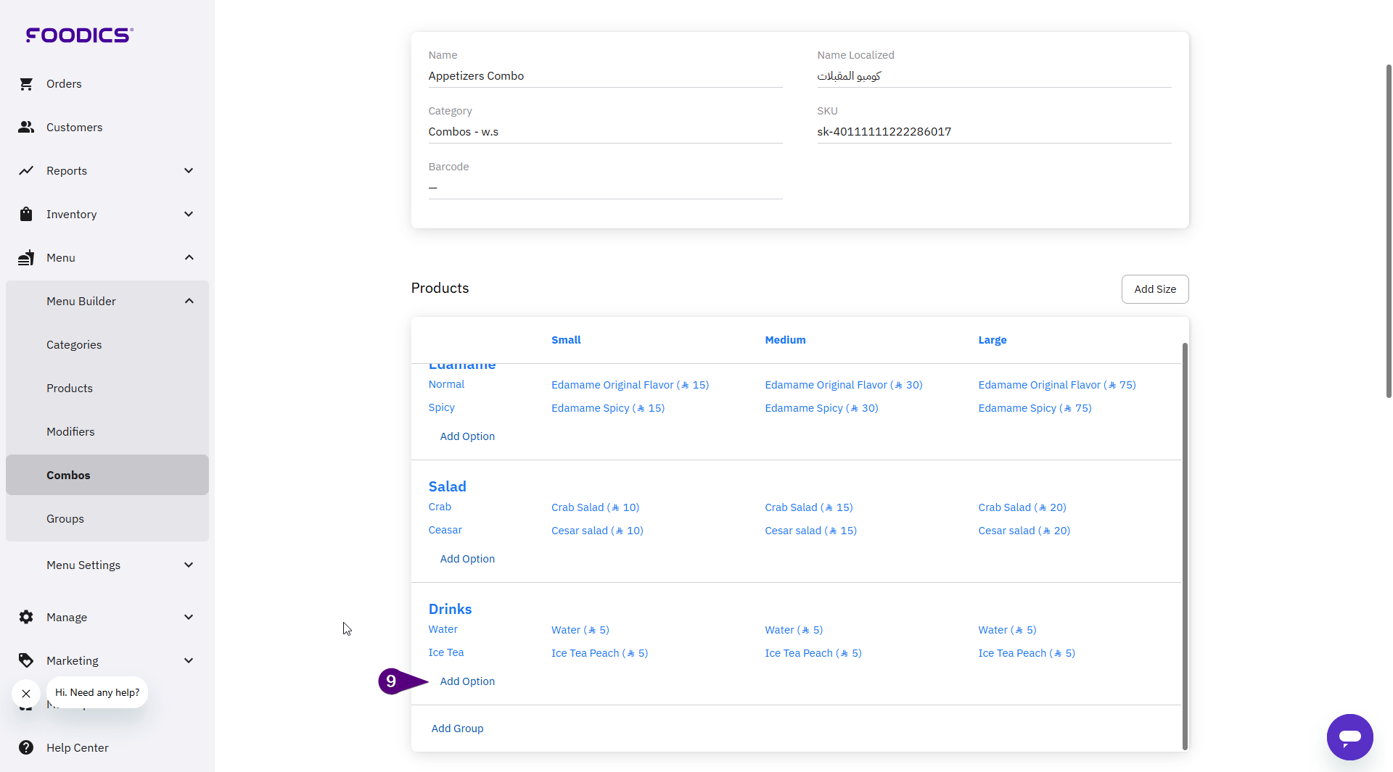This screenshot has height=772, width=1393.
Task: Expand the Reports submenu chevron
Action: pyautogui.click(x=189, y=171)
